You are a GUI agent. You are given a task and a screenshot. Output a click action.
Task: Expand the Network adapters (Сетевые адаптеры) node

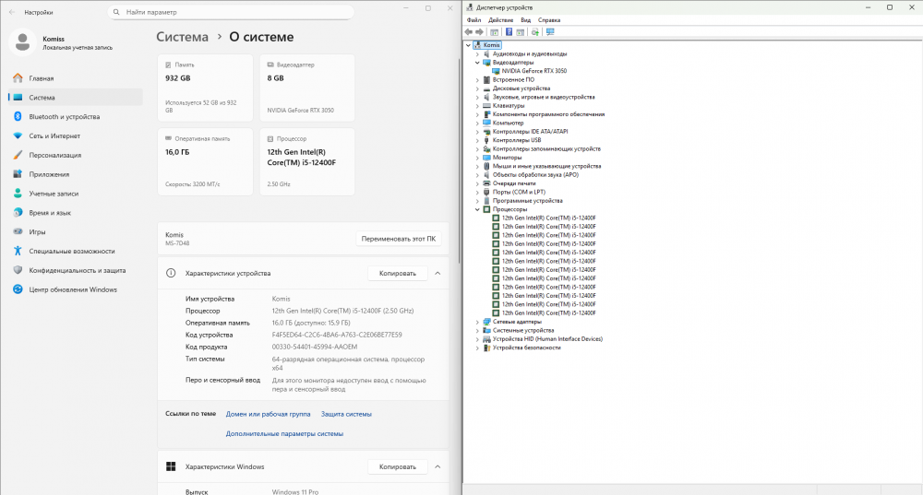(x=477, y=322)
